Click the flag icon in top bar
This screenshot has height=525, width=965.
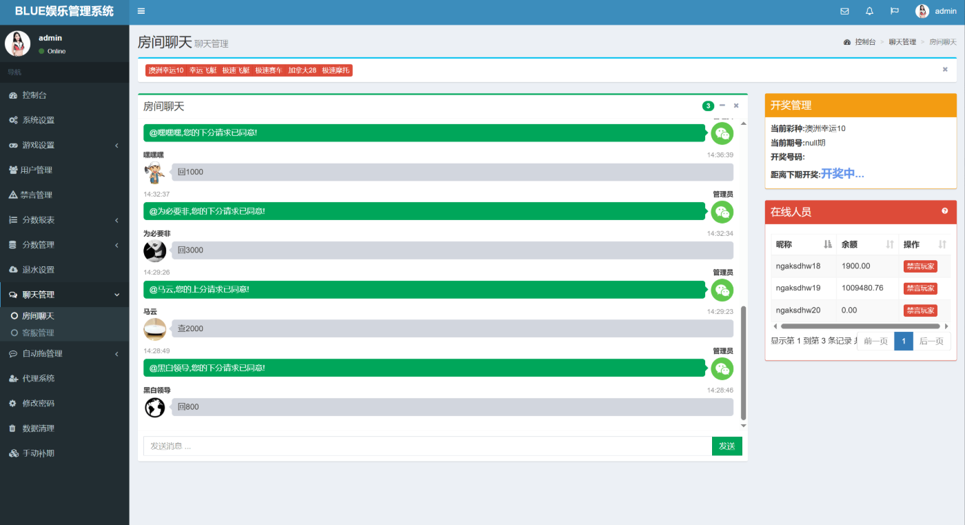pos(894,11)
